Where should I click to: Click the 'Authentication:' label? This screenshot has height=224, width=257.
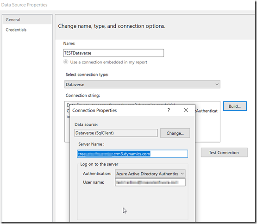coord(97,174)
